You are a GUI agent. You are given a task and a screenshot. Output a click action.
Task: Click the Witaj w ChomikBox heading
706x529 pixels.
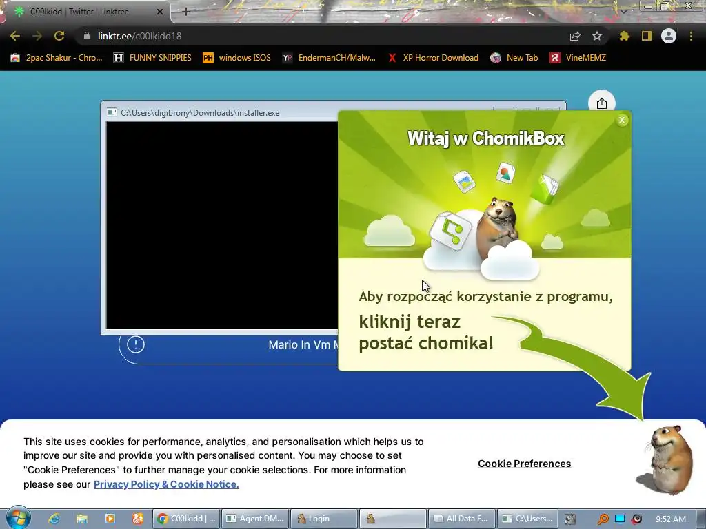tap(486, 138)
